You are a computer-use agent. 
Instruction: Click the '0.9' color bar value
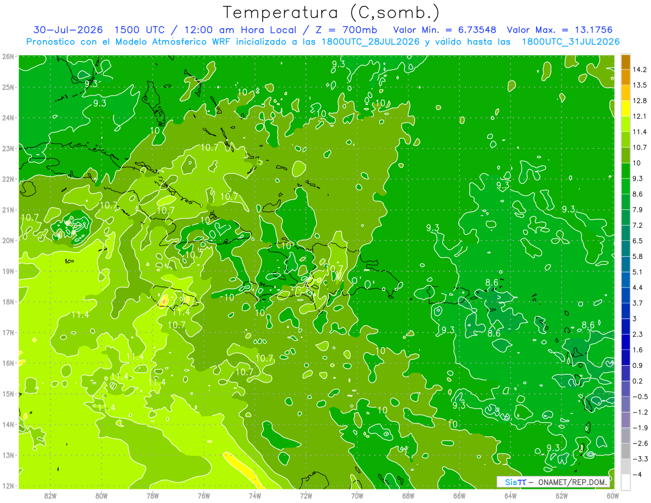point(638,365)
